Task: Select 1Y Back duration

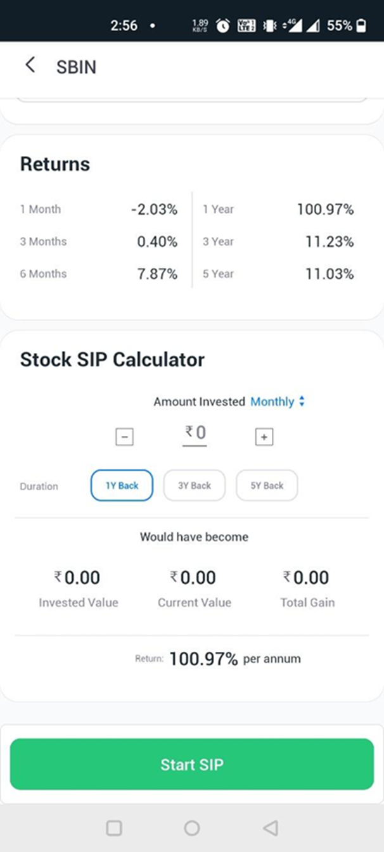Action: (122, 485)
